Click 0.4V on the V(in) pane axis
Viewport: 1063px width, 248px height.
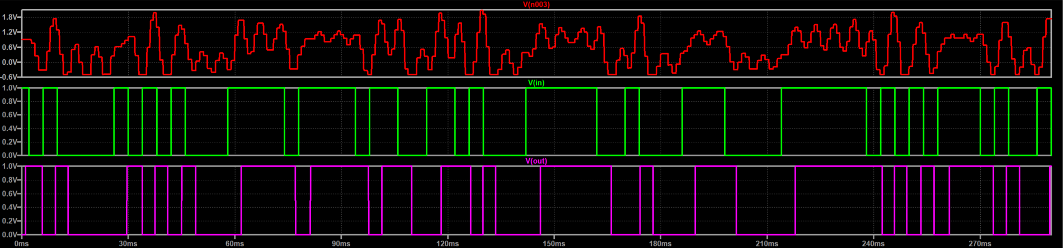click(10, 128)
